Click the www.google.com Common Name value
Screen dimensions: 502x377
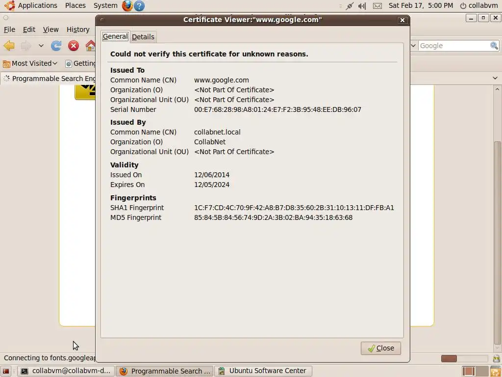221,80
